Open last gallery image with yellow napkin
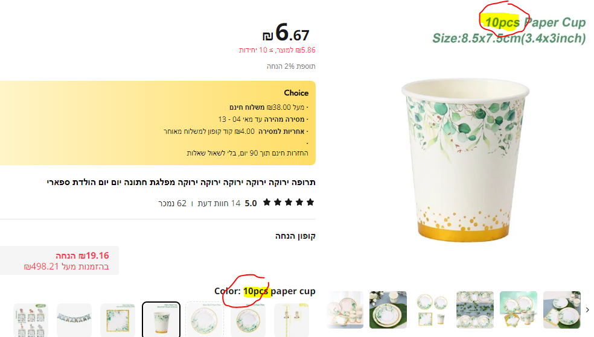Screen dimensions: 594x337 tap(562, 310)
